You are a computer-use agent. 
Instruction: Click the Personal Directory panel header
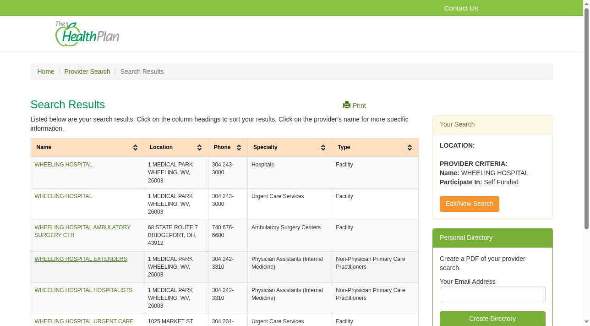click(x=492, y=238)
